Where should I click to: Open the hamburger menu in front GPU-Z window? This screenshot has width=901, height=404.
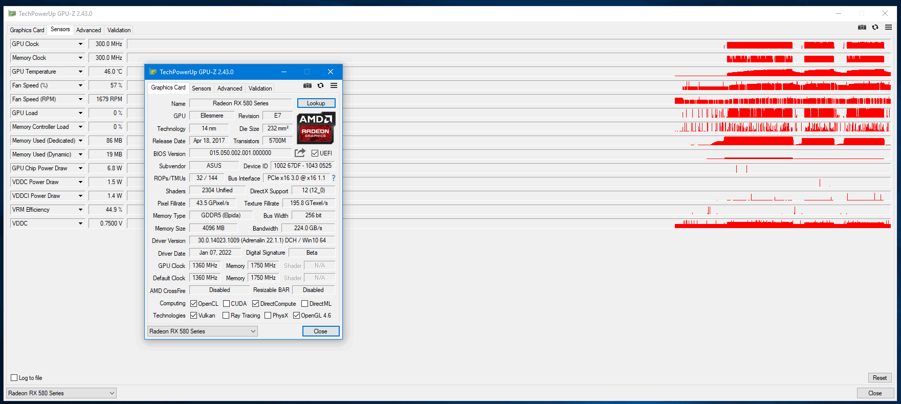(x=334, y=85)
